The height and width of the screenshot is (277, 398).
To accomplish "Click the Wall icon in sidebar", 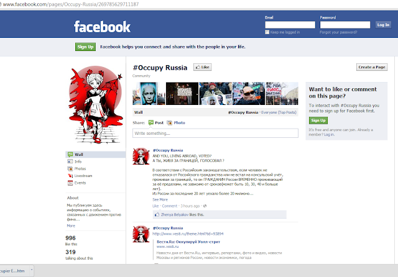I will [x=70, y=155].
